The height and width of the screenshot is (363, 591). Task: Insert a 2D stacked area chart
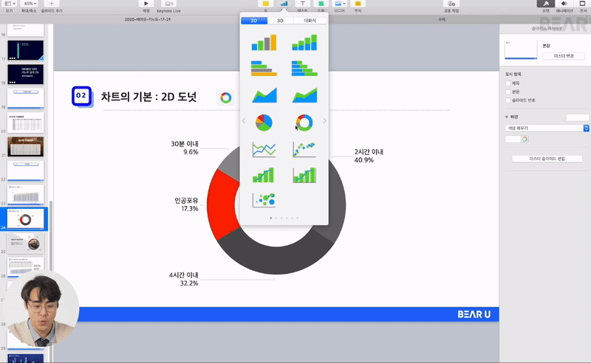[304, 95]
